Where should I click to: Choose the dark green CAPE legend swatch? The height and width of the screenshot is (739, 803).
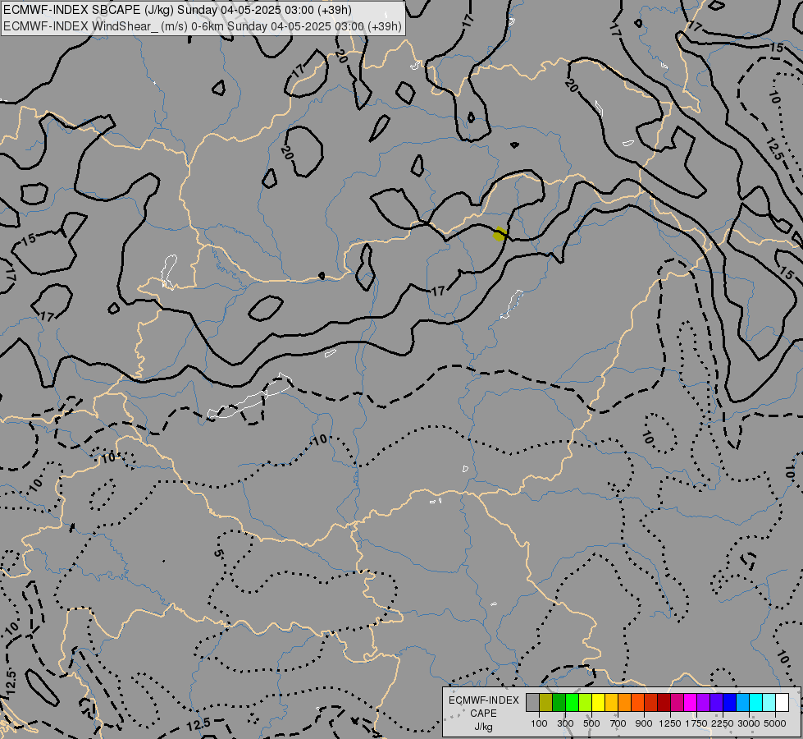pos(559,702)
